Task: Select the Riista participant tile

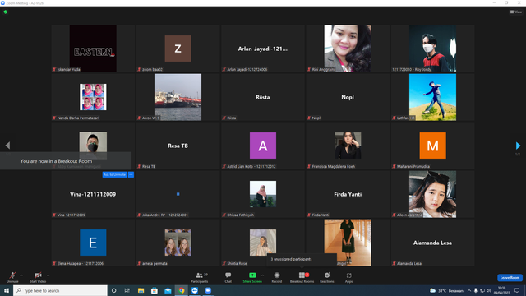Action: pyautogui.click(x=263, y=97)
